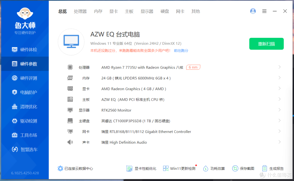294x181 pixels.
Task: Go to 电脑防护 section
Action: (24, 92)
